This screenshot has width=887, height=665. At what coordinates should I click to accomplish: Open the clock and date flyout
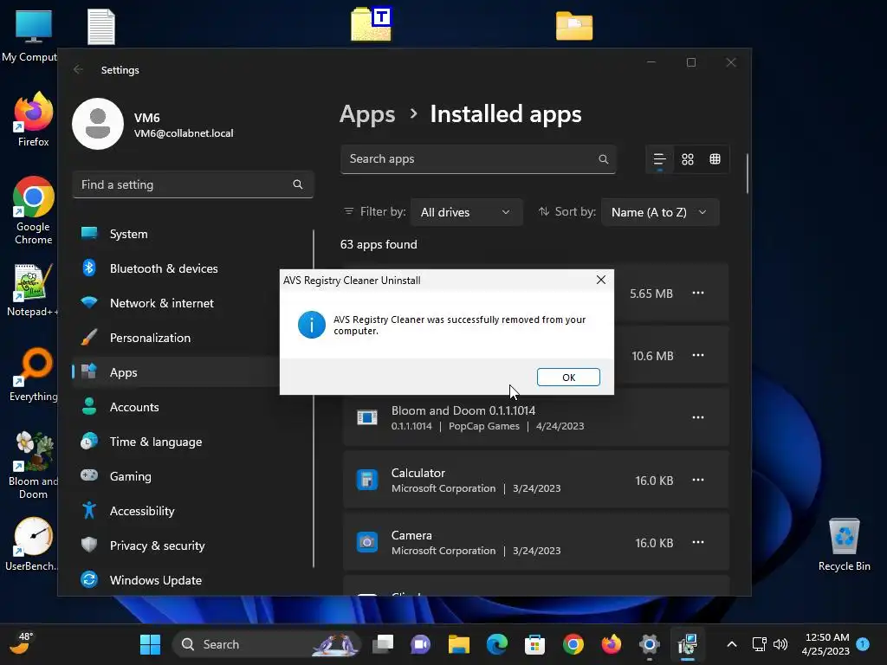point(825,644)
